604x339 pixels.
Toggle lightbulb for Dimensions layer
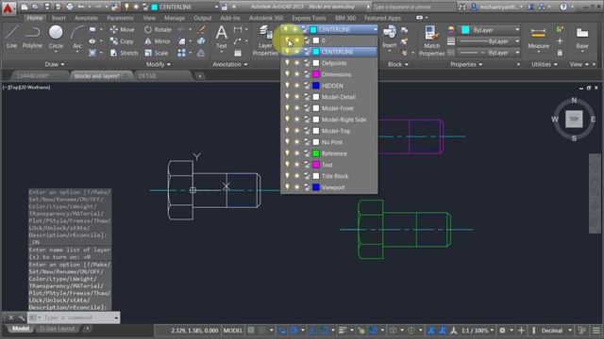click(x=287, y=74)
